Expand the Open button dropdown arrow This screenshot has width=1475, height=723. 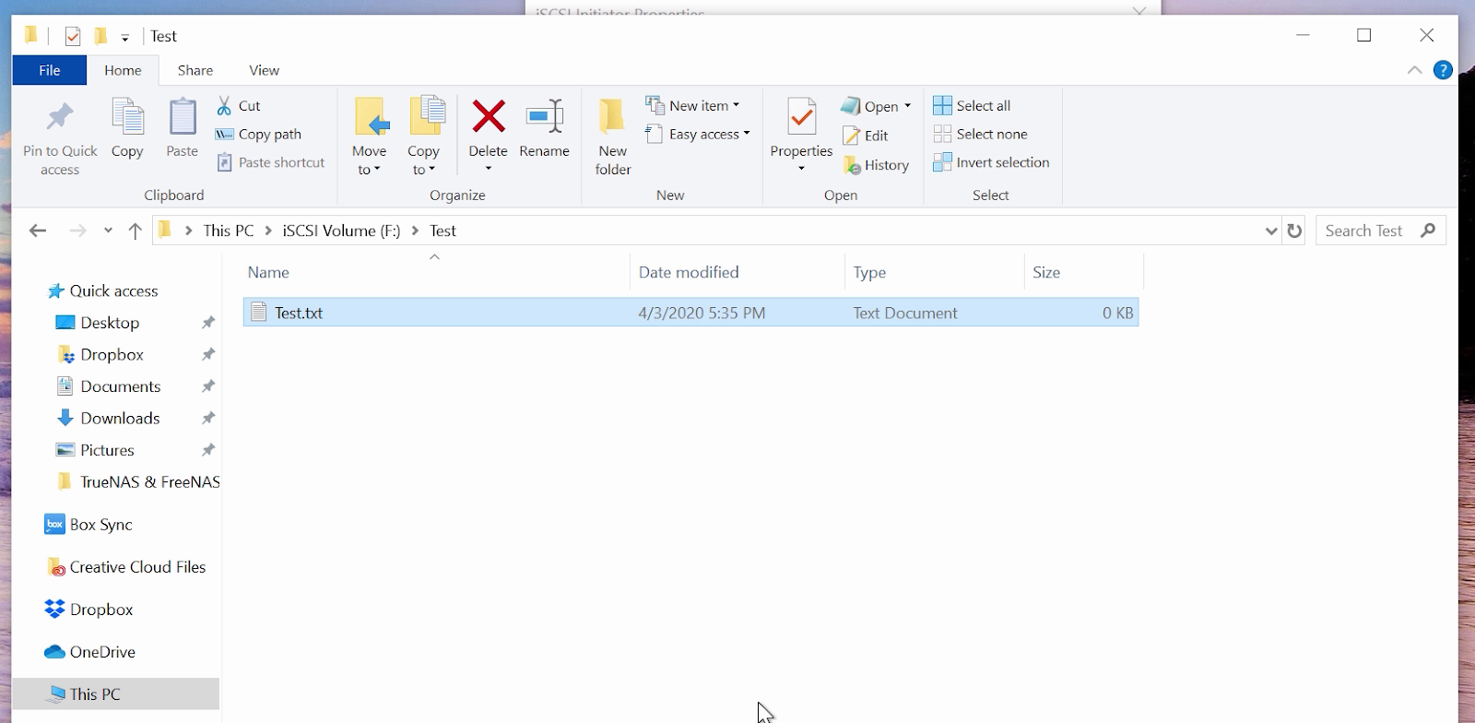908,107
